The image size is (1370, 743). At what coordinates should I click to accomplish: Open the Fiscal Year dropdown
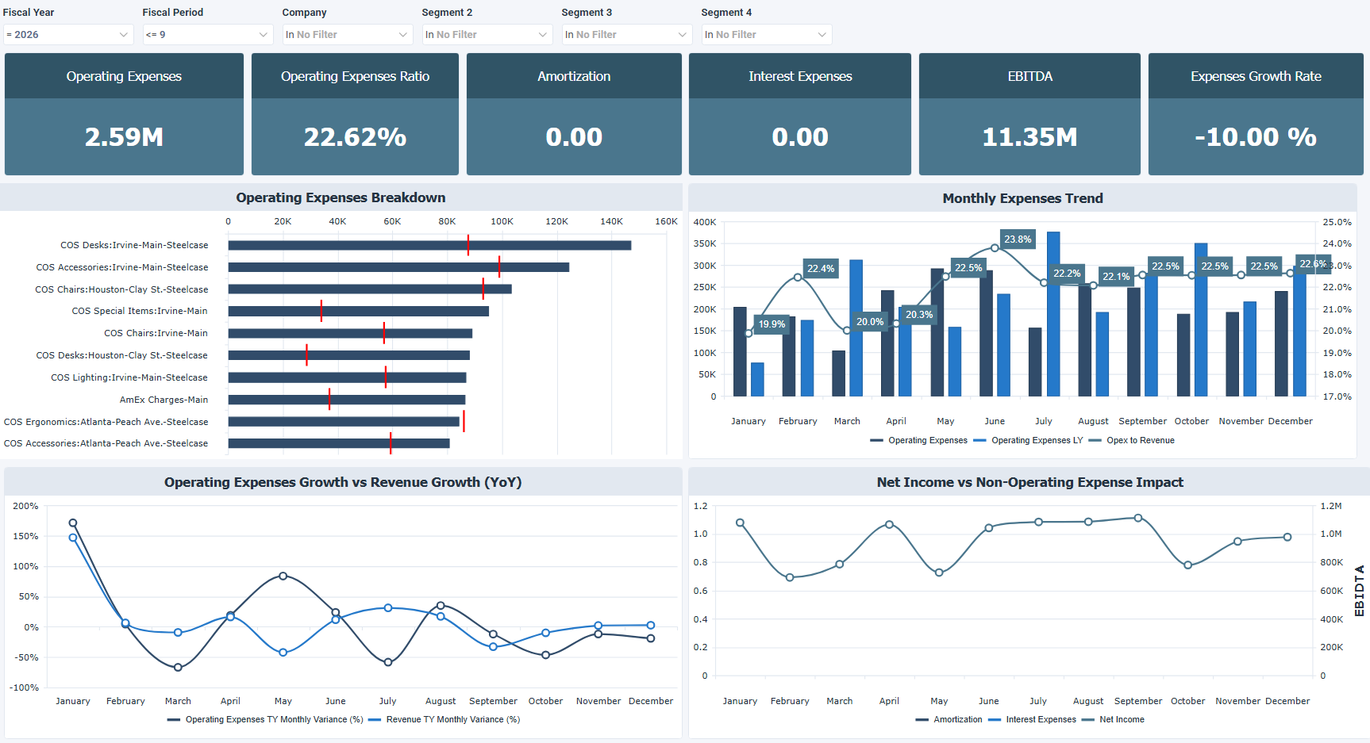coord(68,34)
